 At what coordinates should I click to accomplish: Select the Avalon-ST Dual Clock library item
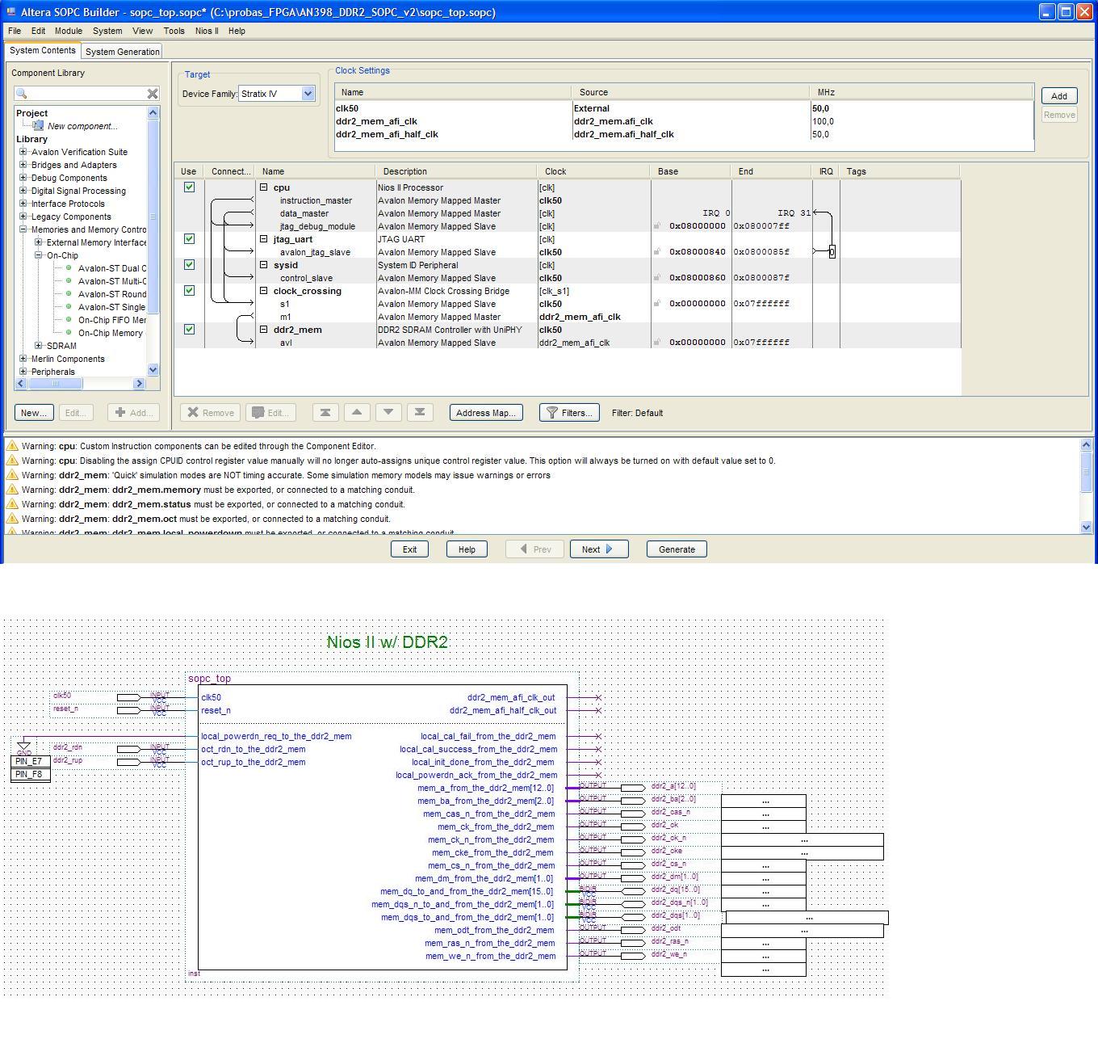[112, 268]
